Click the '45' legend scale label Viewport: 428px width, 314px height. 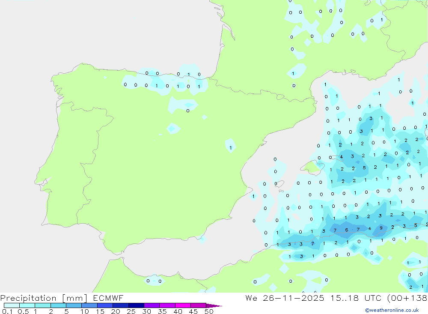coord(193,311)
